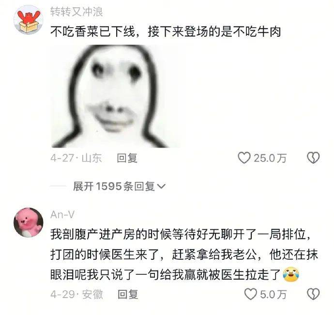Expand 1595 replies under first comment
Image resolution: width=334 pixels, height=315 pixels.
[x=119, y=186]
